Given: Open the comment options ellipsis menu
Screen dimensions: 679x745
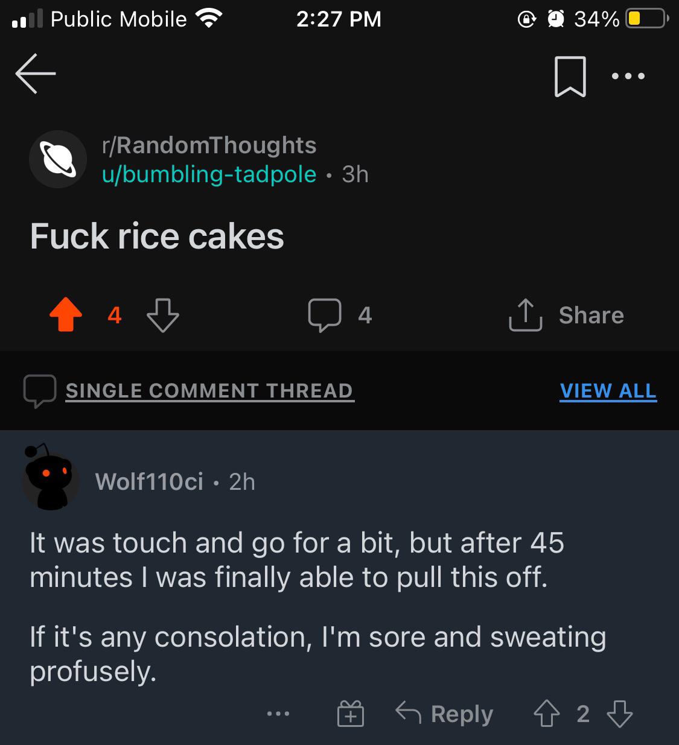Looking at the screenshot, I should tap(278, 714).
